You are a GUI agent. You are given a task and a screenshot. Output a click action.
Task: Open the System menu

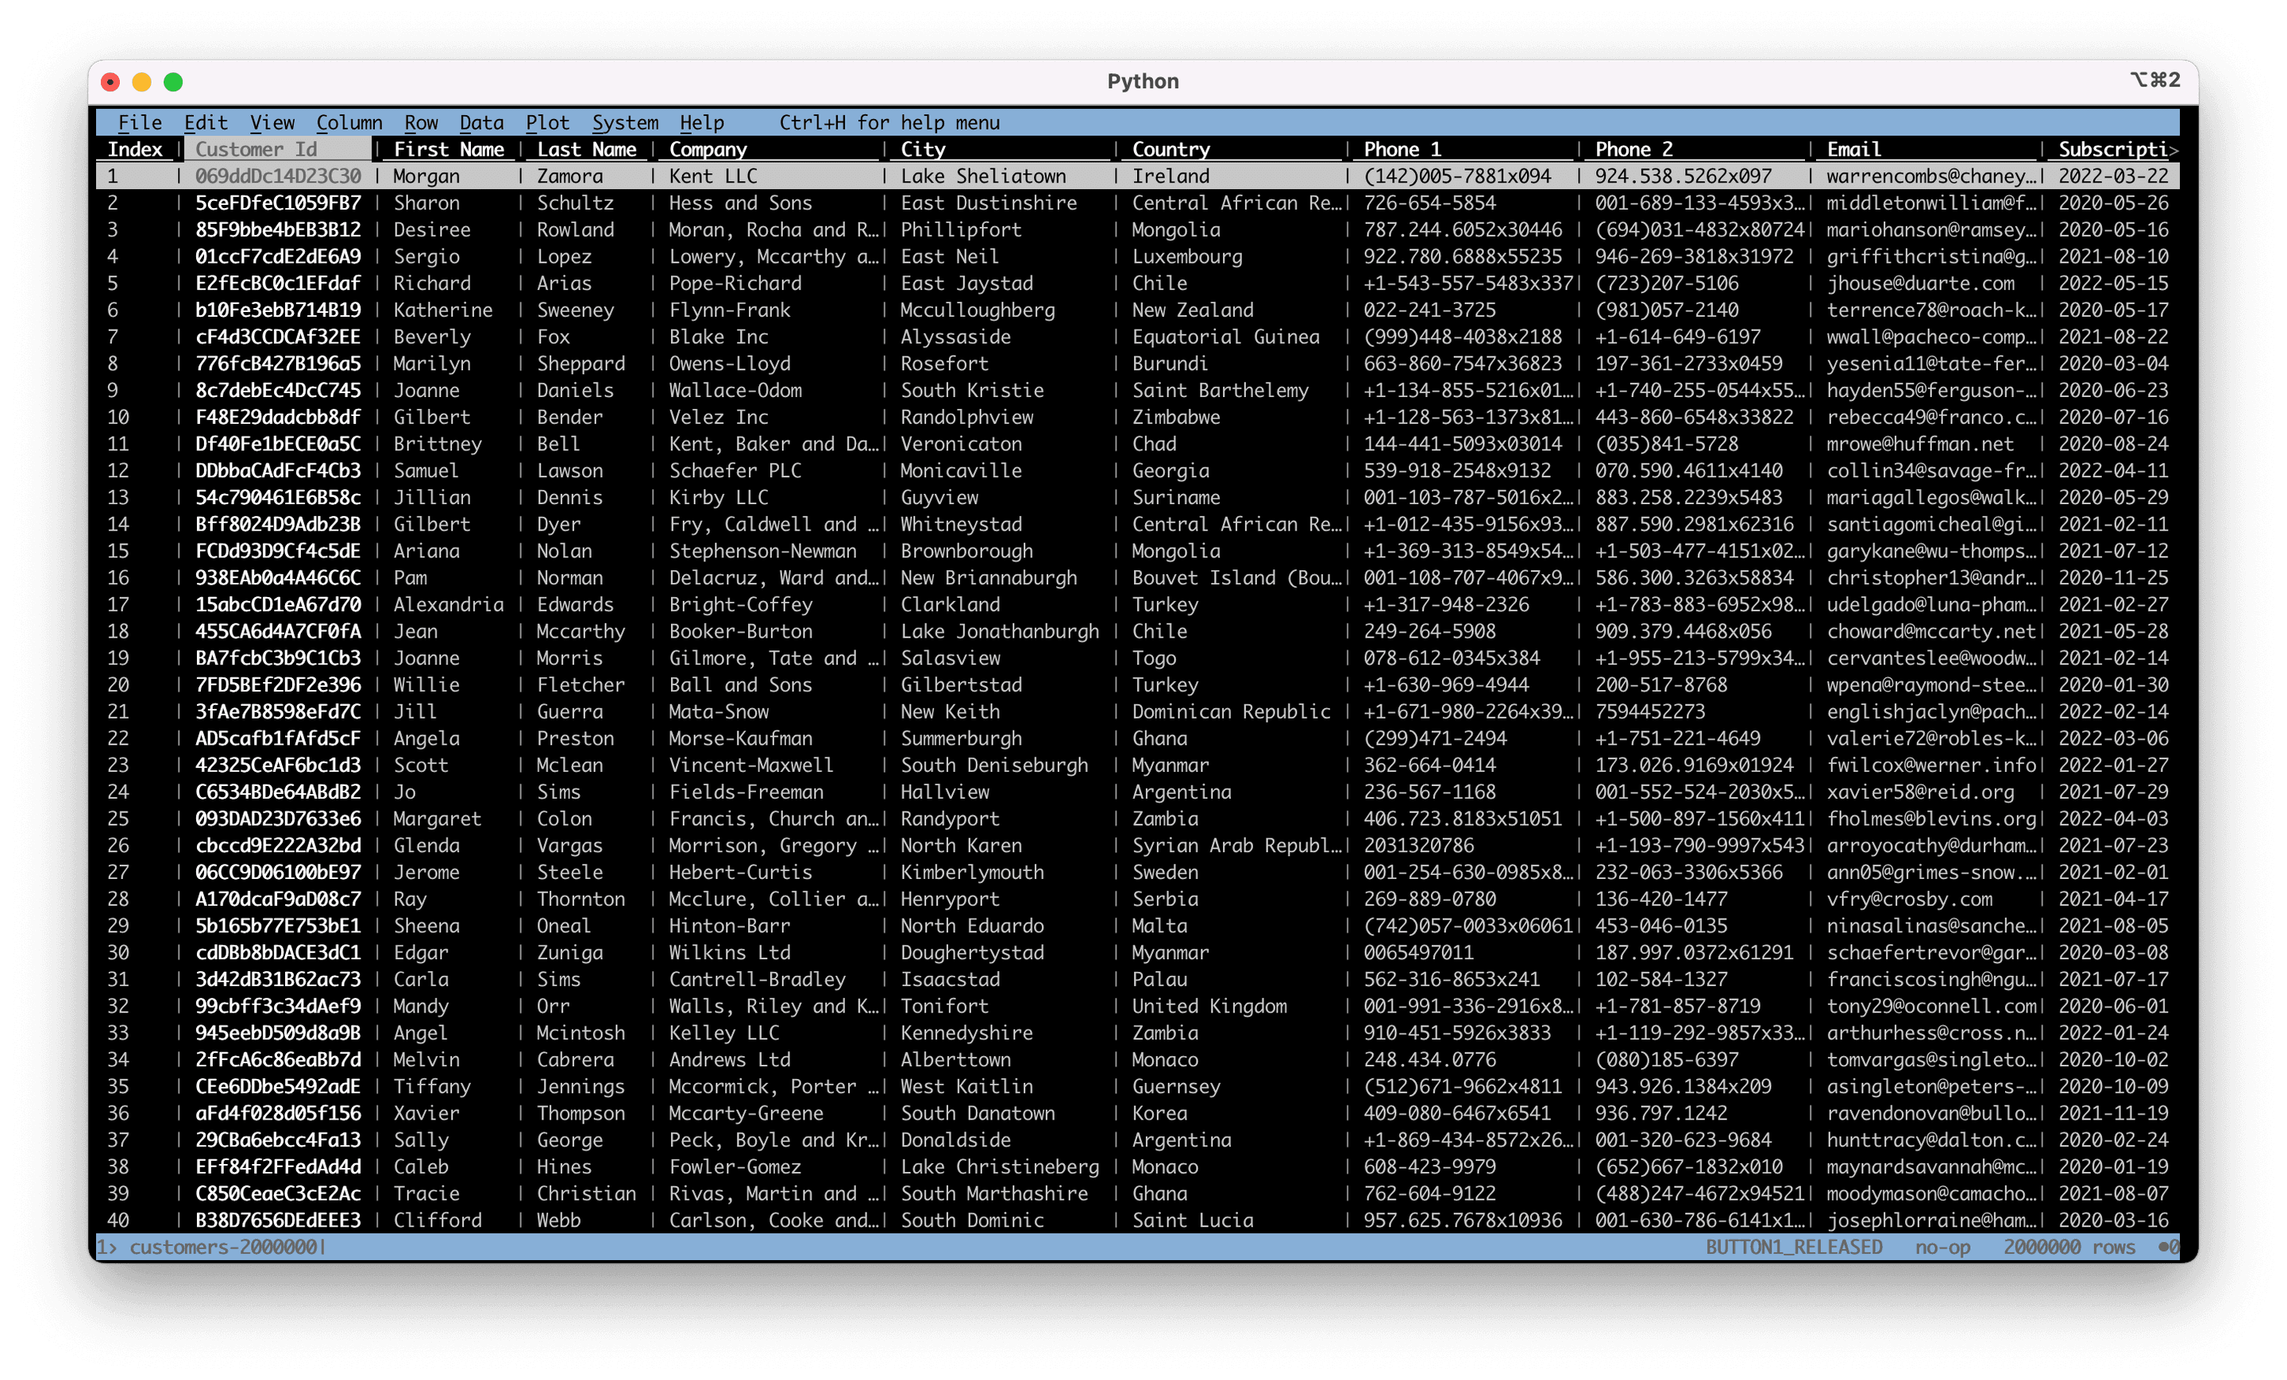[626, 122]
